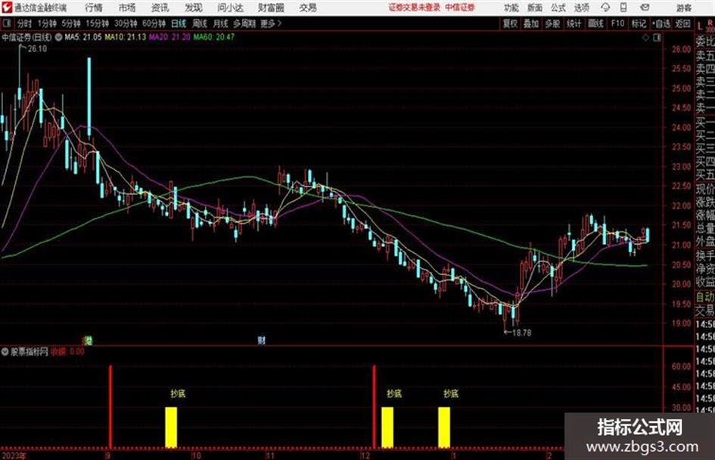This screenshot has height=460, width=715.
Task: Open the 公式 menu
Action: (558, 8)
